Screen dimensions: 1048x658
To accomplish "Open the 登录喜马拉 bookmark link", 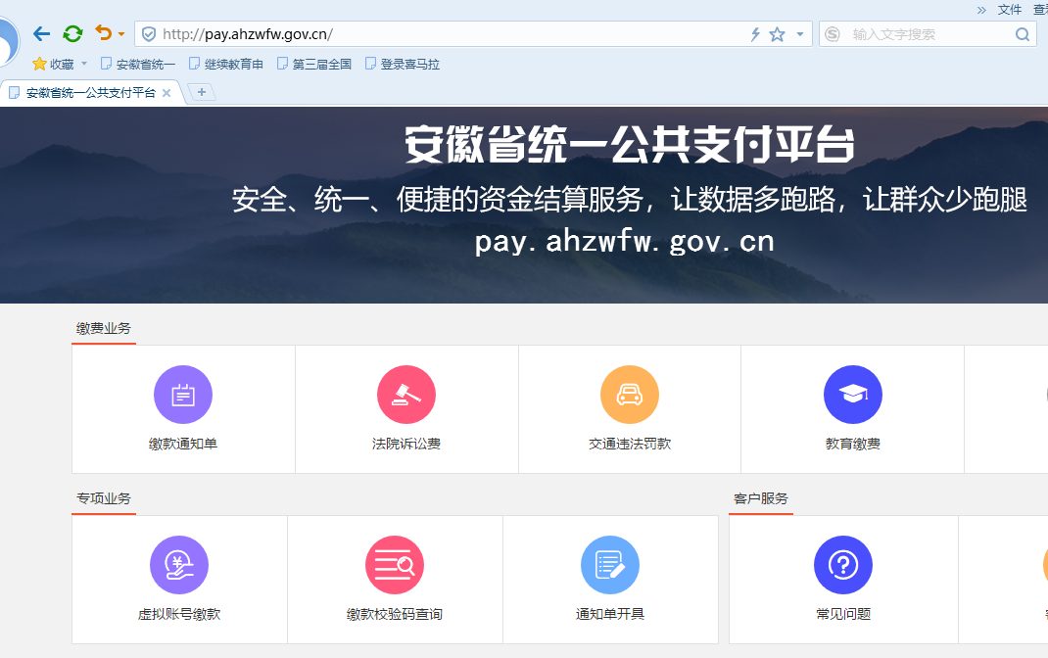I will [403, 65].
